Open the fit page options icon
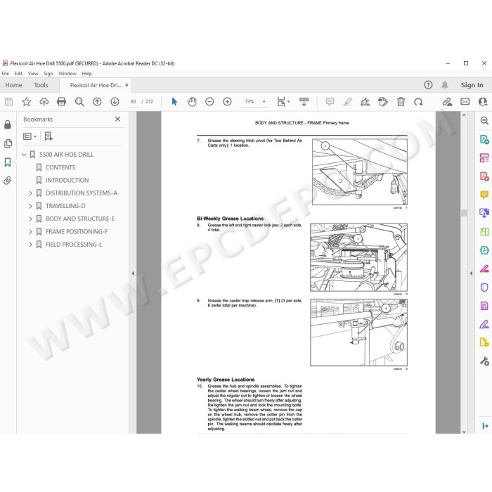 (x=283, y=102)
